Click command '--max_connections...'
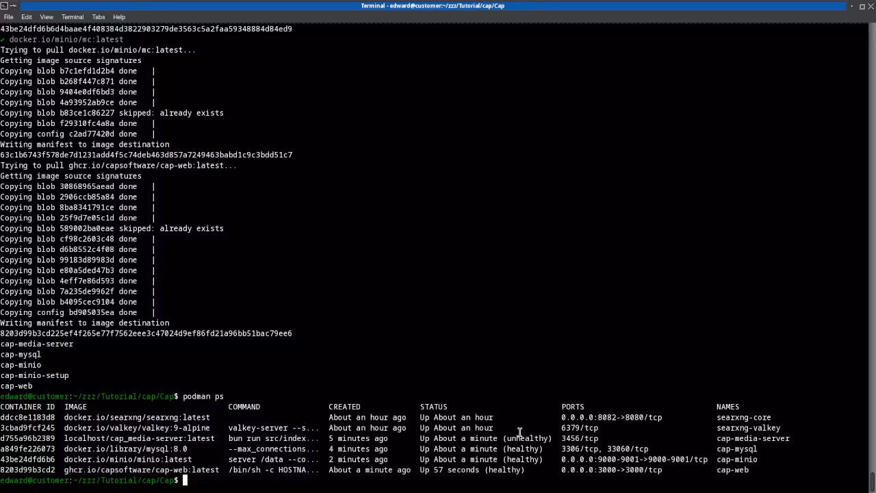The height and width of the screenshot is (493, 876). pos(274,449)
